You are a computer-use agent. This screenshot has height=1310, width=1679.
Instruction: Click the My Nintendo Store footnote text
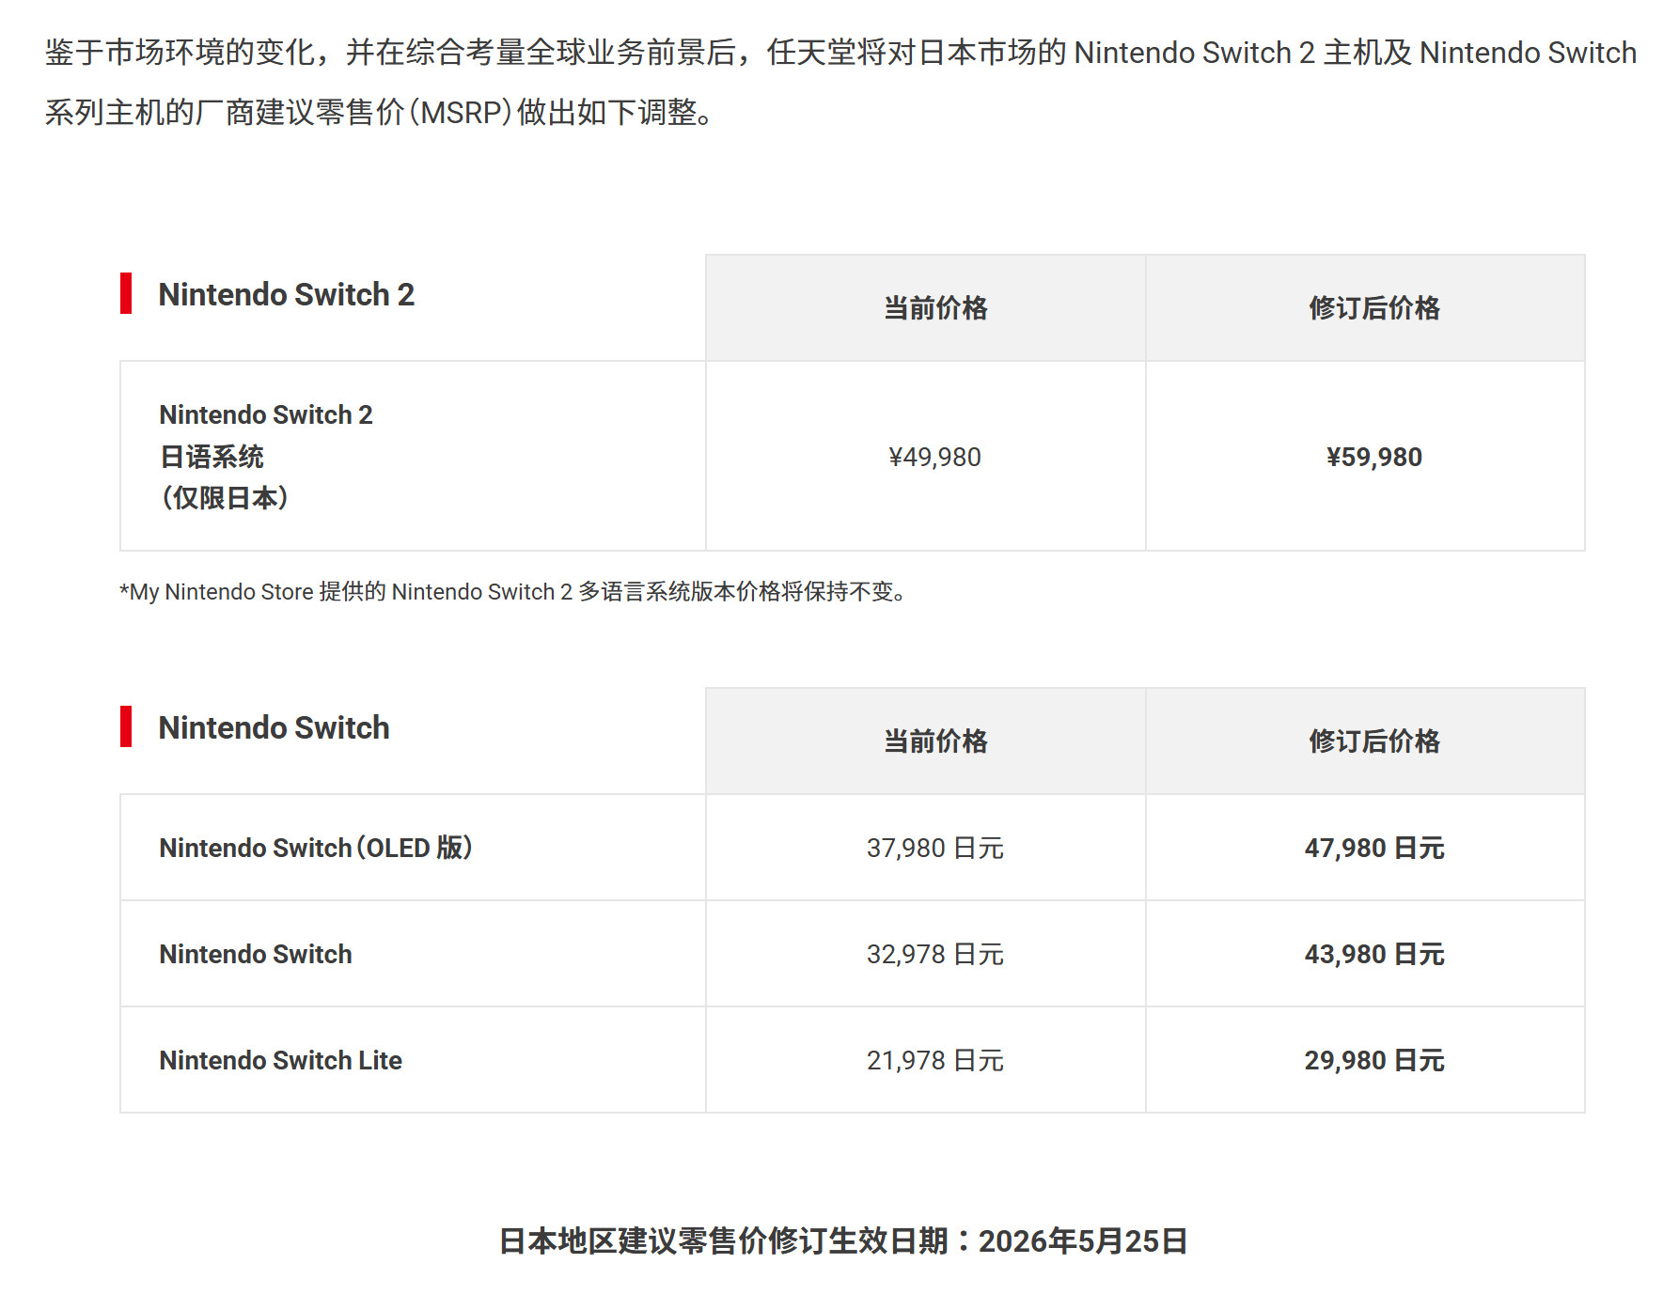[512, 592]
